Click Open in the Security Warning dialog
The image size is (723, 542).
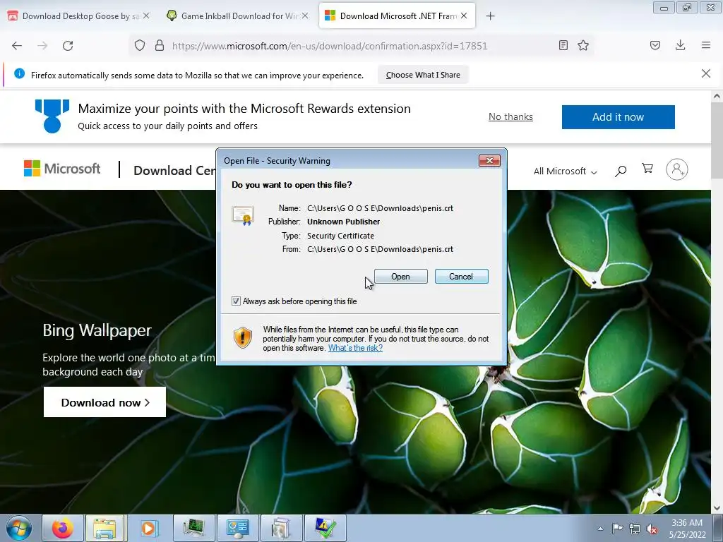401,277
